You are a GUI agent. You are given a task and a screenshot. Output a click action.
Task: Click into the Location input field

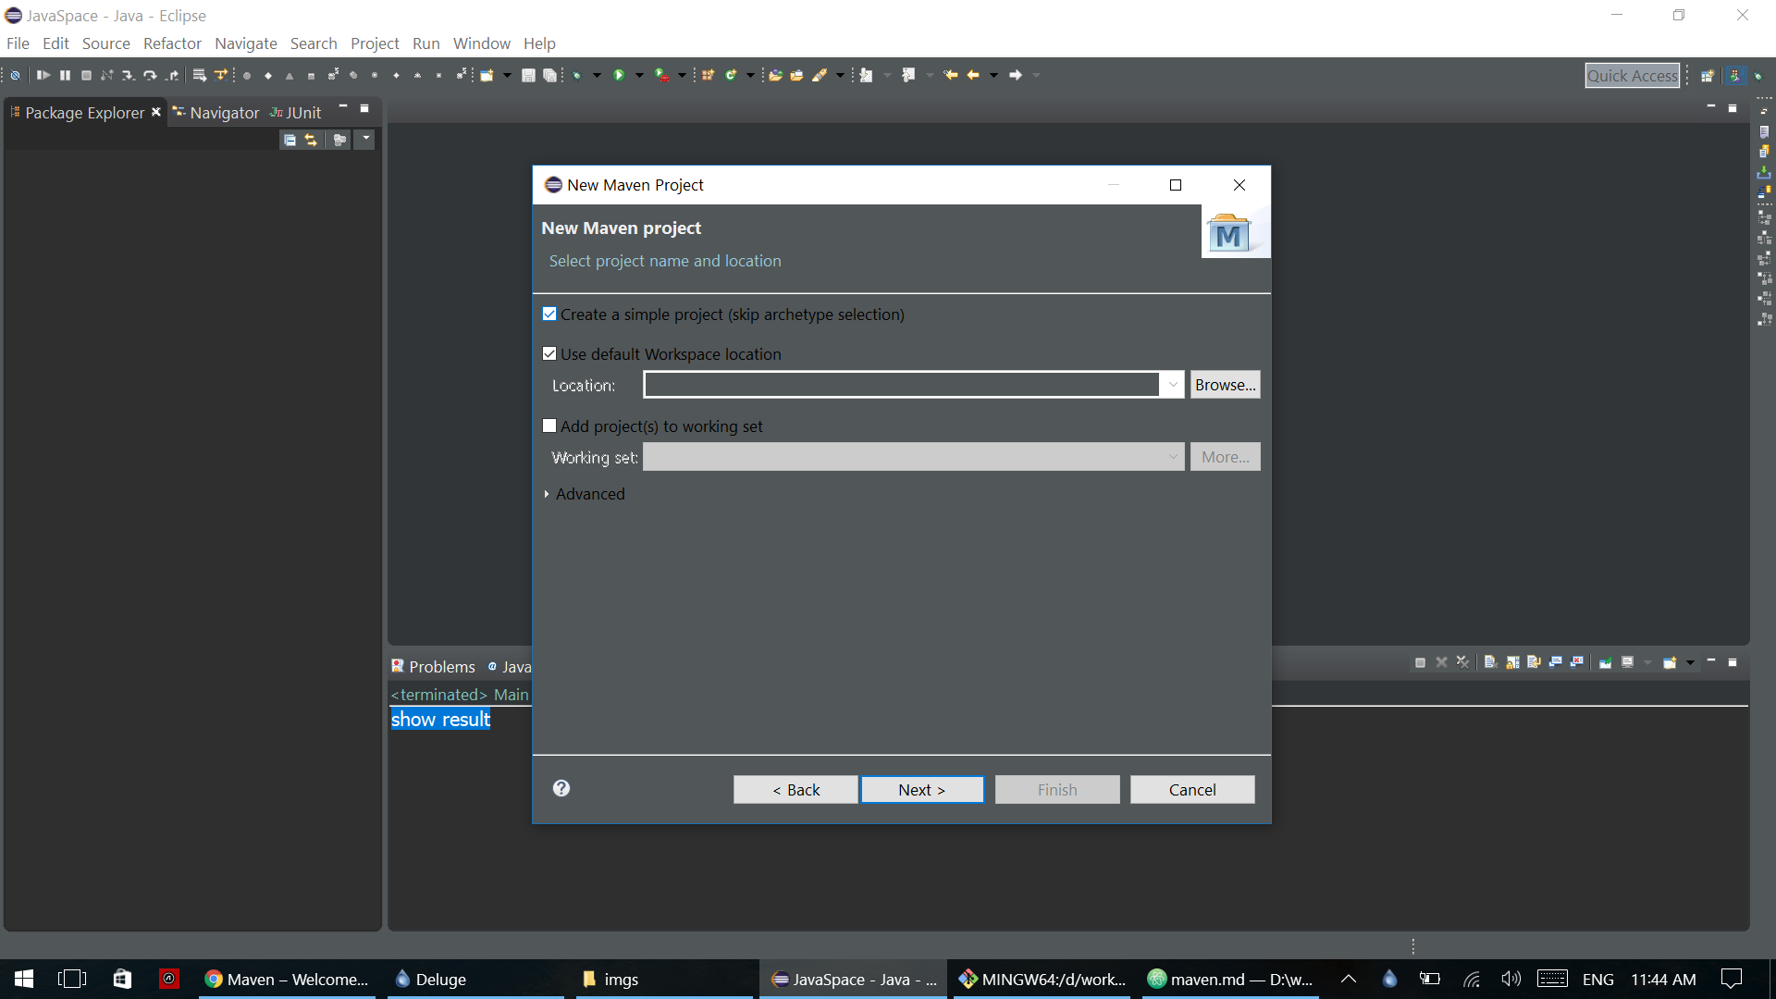click(902, 385)
